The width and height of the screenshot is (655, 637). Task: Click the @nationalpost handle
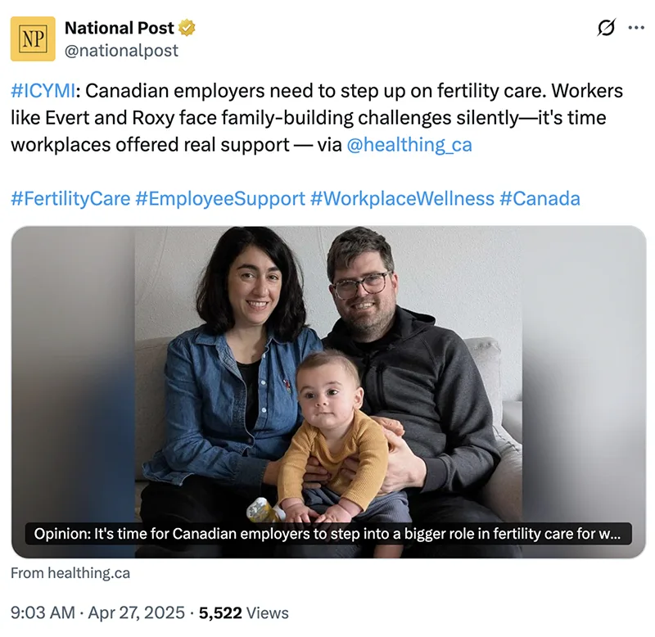(121, 51)
